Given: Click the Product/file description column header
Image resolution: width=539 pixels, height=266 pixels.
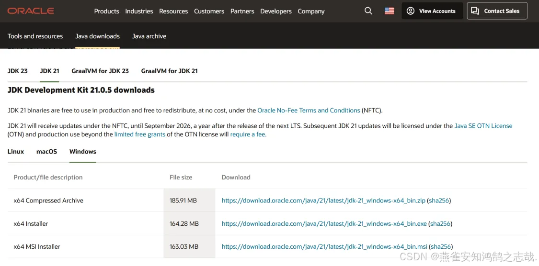Looking at the screenshot, I should point(48,177).
